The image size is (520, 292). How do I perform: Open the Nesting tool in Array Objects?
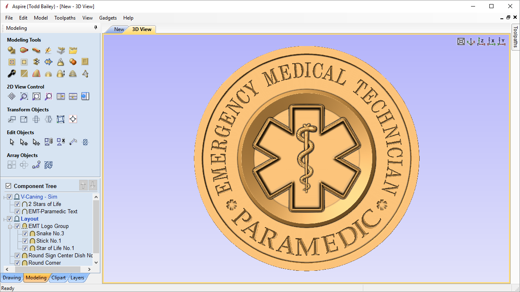tap(49, 165)
